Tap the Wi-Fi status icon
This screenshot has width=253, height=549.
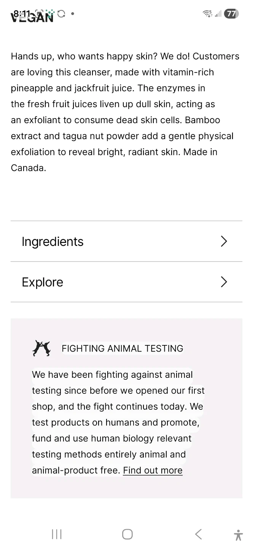[207, 14]
